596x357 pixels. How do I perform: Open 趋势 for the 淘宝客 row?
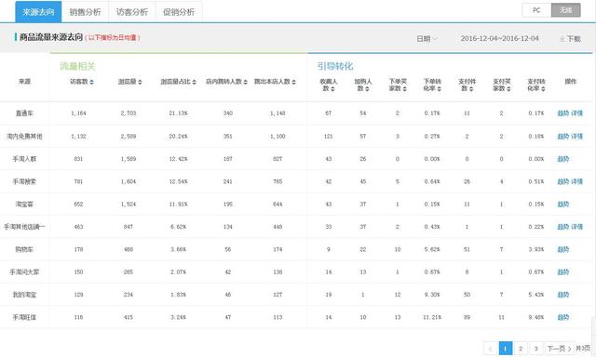tap(562, 205)
